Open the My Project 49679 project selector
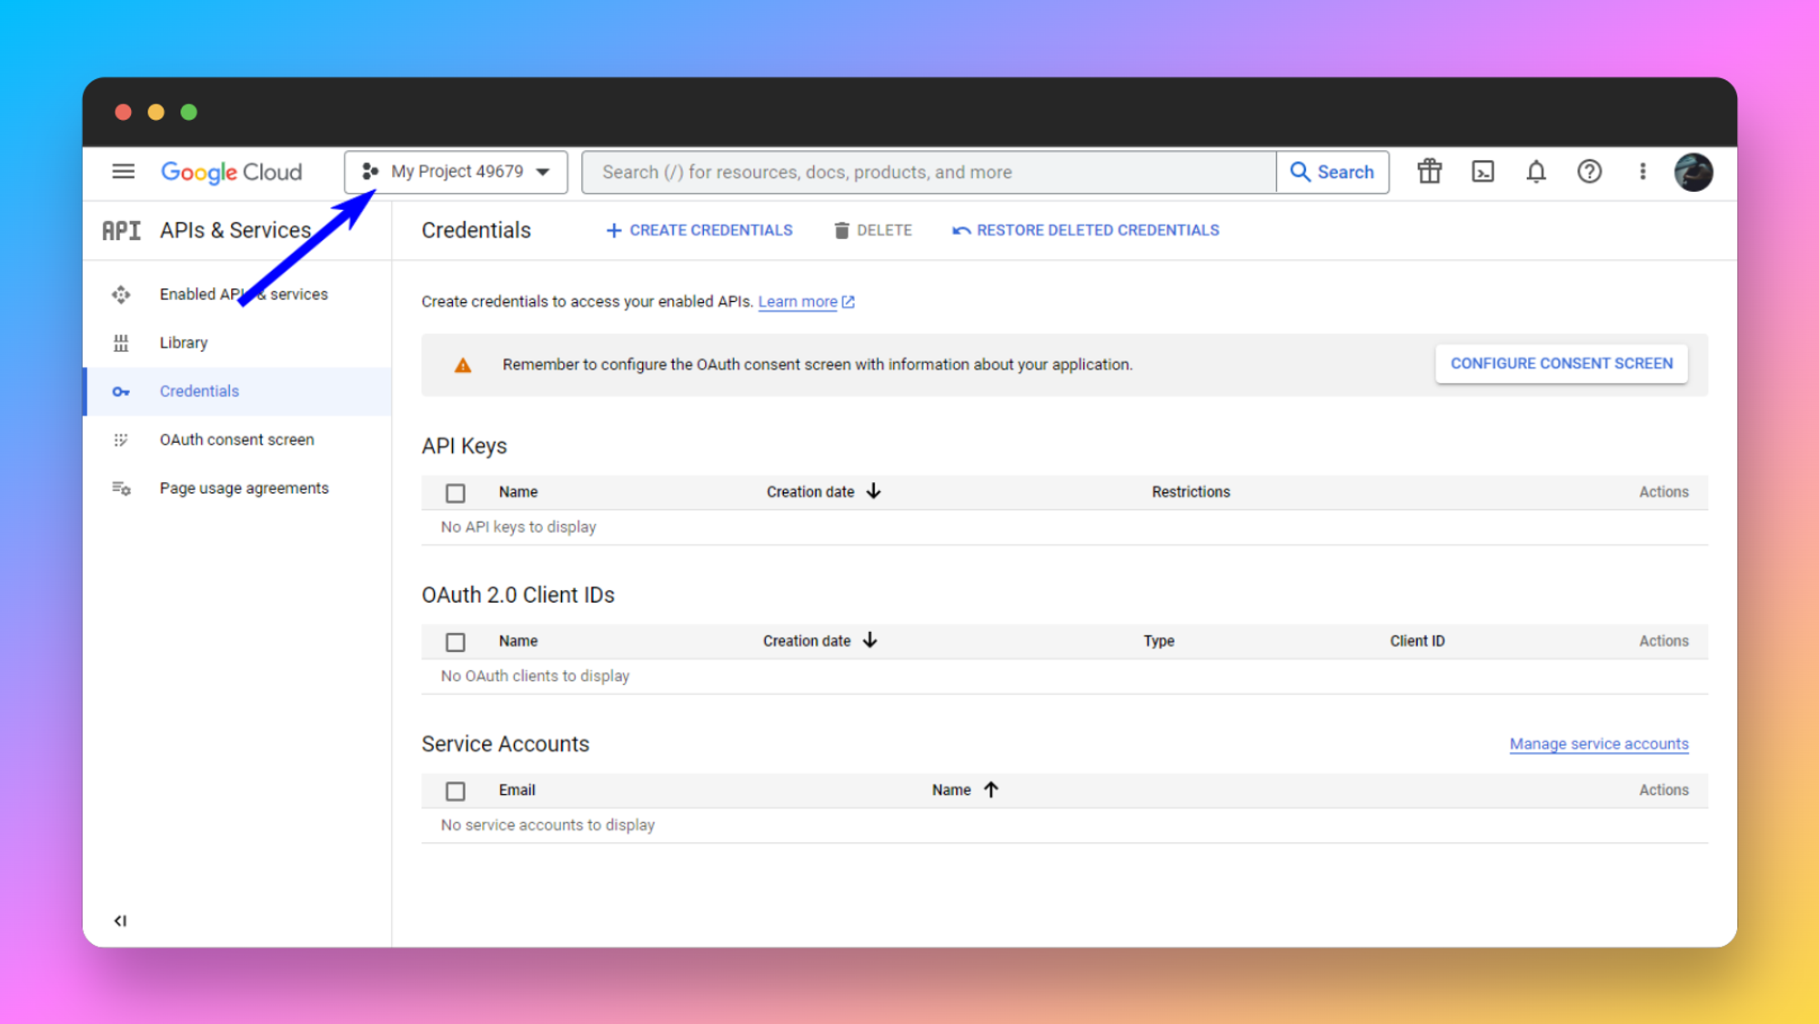 coord(455,172)
